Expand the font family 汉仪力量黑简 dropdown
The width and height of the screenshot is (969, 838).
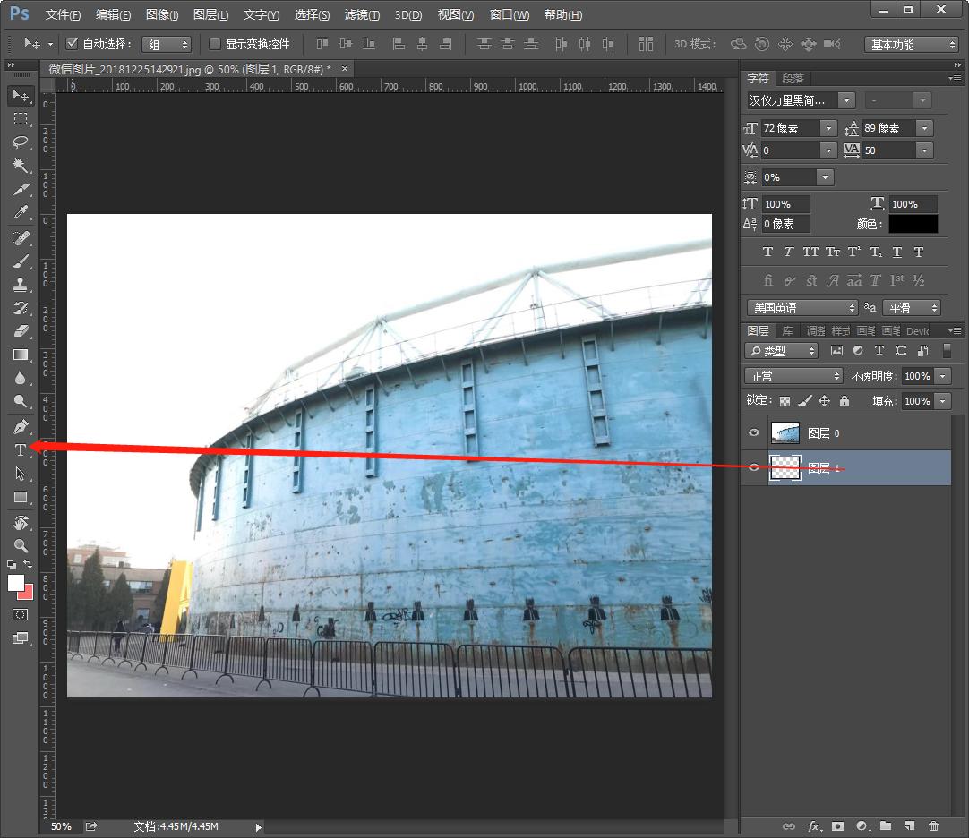click(x=847, y=100)
